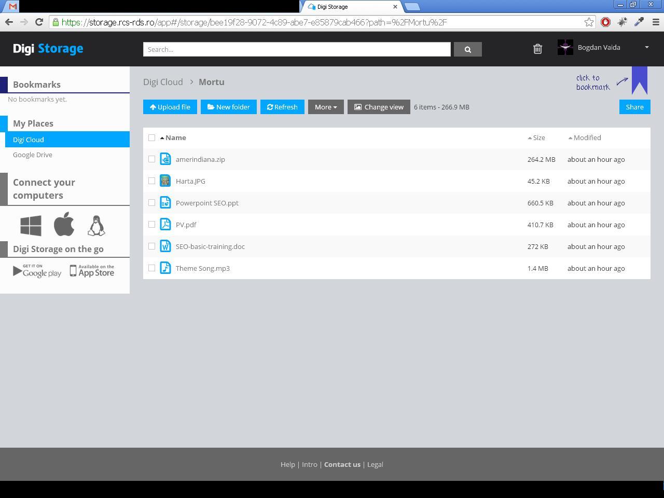The height and width of the screenshot is (498, 664).
Task: Click the Upload file button
Action: click(x=170, y=107)
